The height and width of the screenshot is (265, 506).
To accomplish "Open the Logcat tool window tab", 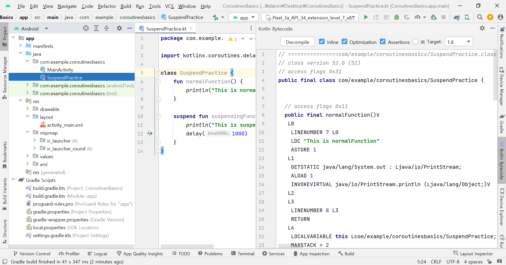I will pyautogui.click(x=98, y=253).
